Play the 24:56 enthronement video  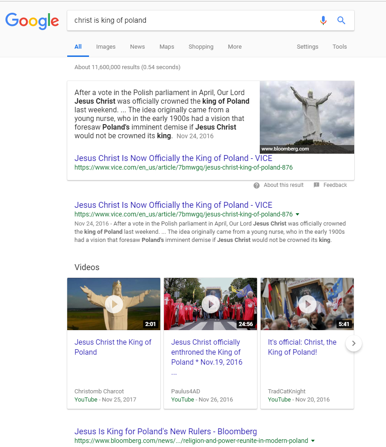[x=210, y=304]
